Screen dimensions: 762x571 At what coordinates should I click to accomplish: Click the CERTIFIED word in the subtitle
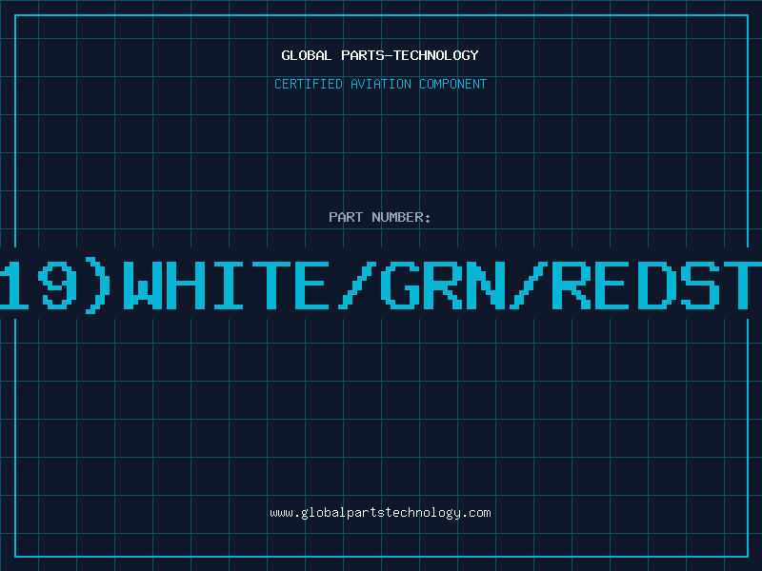click(309, 84)
